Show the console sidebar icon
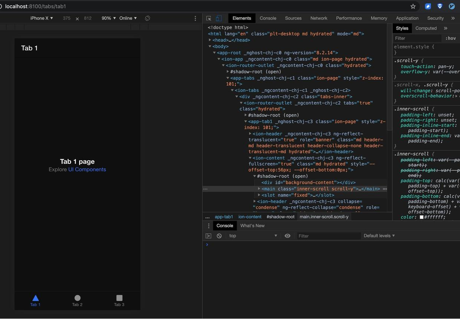The image size is (460, 319). pyautogui.click(x=208, y=236)
